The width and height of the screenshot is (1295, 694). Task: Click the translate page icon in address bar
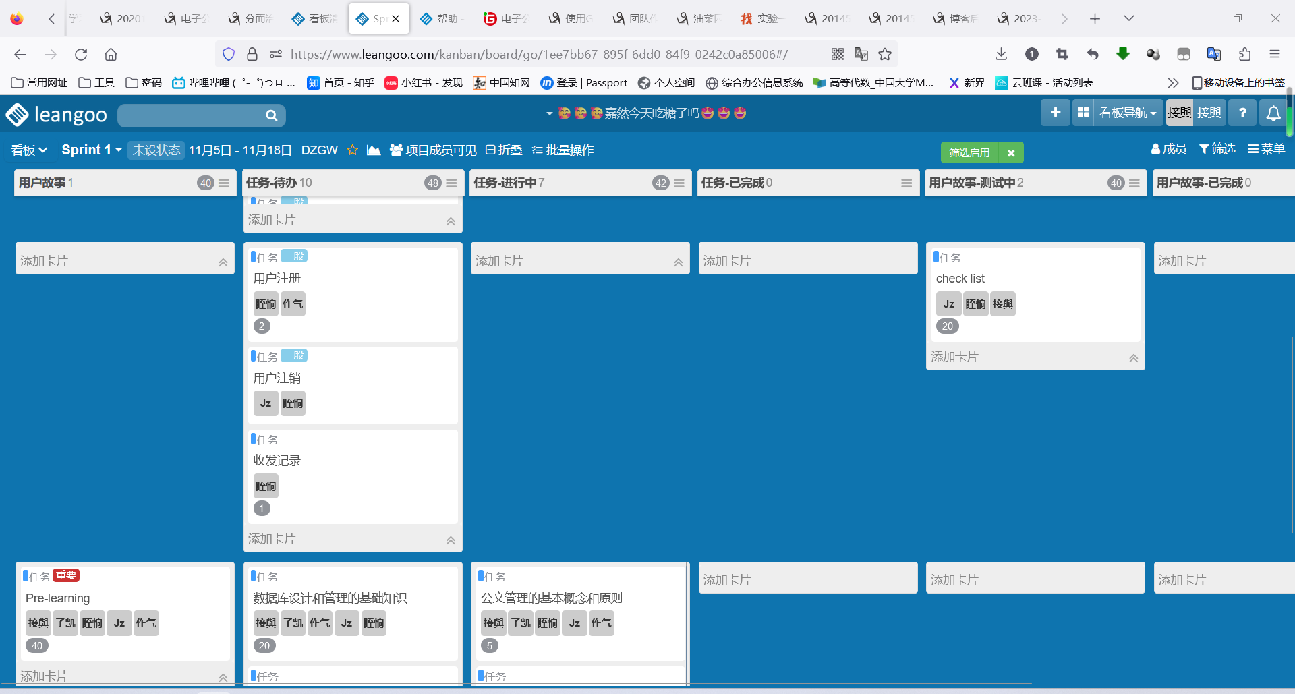point(861,54)
